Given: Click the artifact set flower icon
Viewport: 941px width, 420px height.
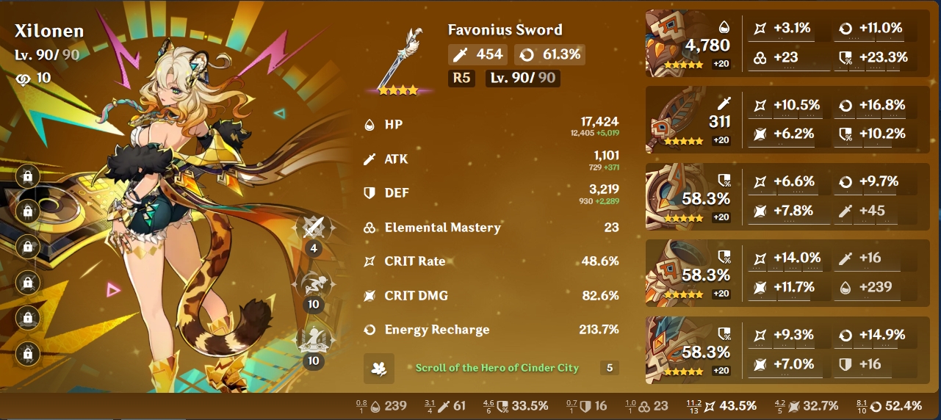Looking at the screenshot, I should click(x=379, y=368).
